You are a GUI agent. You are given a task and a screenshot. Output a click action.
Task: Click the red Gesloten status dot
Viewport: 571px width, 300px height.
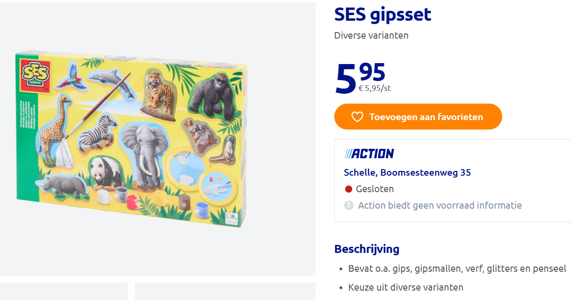coord(348,189)
